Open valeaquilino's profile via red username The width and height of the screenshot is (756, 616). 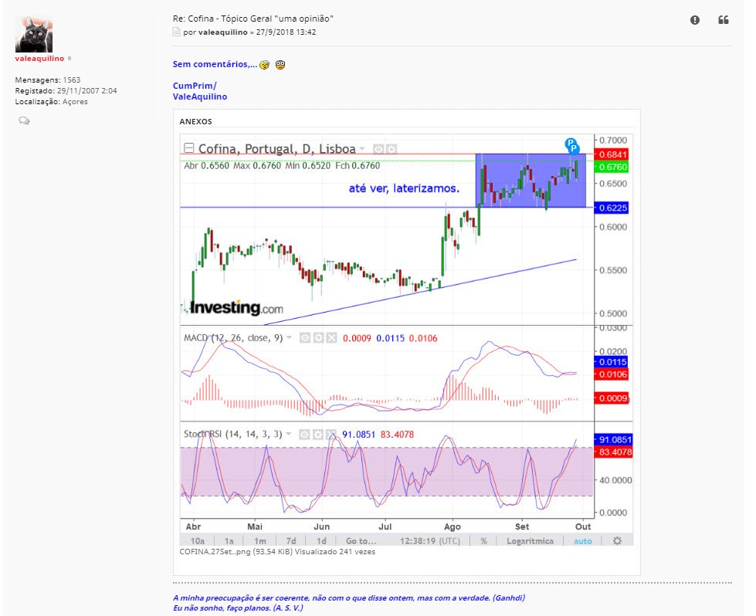[x=39, y=59]
